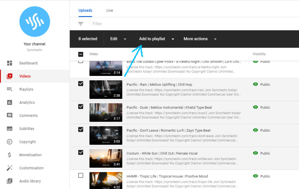
Task: Click the Add to playlist button
Action: click(152, 39)
